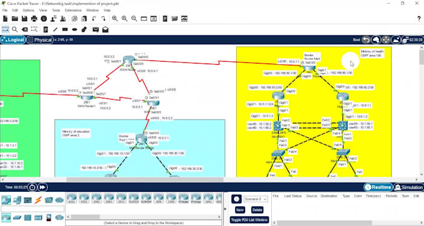Select the 829 router in device list
Viewport: 424px width, 226px height.
click(159, 199)
